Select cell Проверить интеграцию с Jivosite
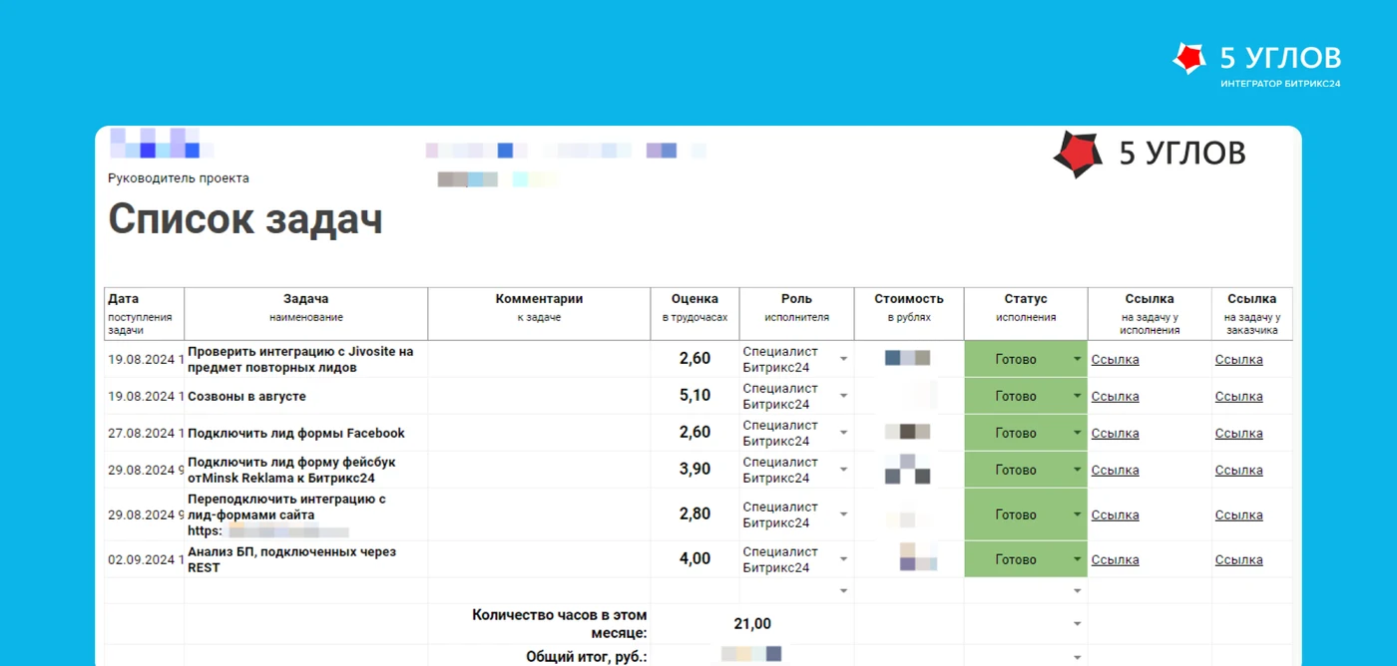Viewport: 1397px width, 666px height. pyautogui.click(x=306, y=360)
